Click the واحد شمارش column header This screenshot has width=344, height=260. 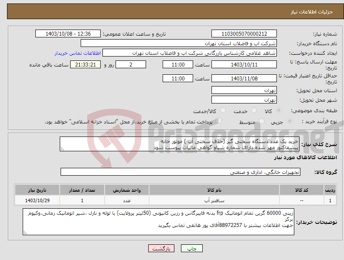(x=127, y=190)
